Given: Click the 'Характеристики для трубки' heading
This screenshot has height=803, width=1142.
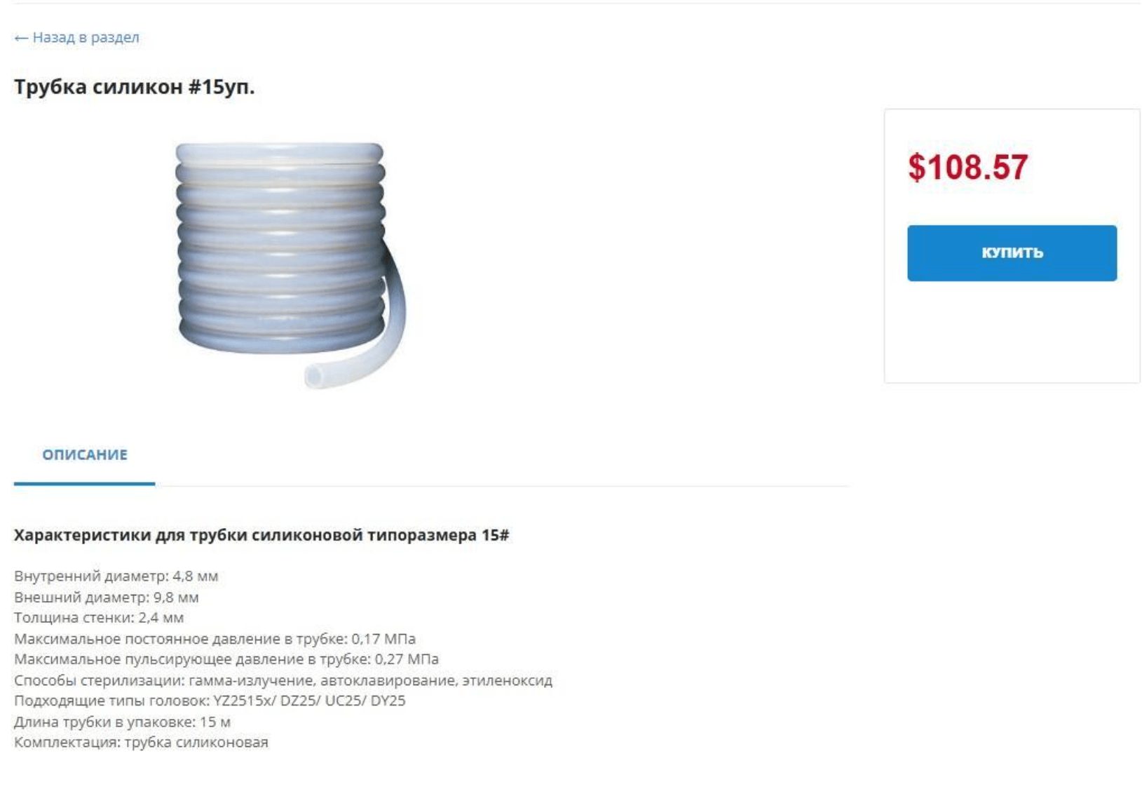Looking at the screenshot, I should (x=261, y=535).
